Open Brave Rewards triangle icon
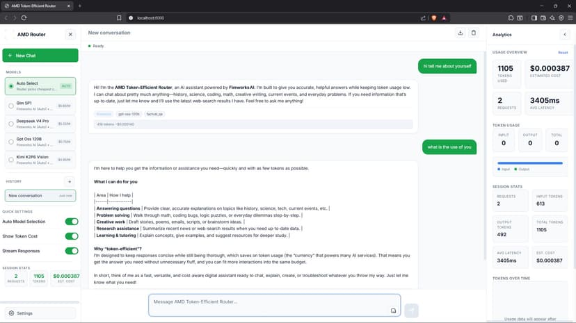576x323 pixels. (444, 17)
